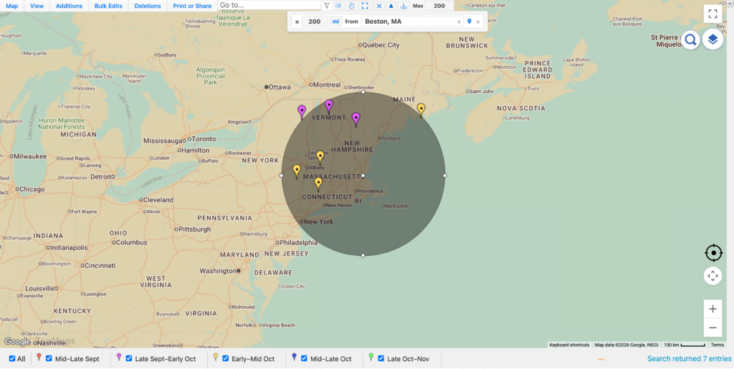Toggle the mi distance unit
This screenshot has height=369, width=734.
coord(335,21)
